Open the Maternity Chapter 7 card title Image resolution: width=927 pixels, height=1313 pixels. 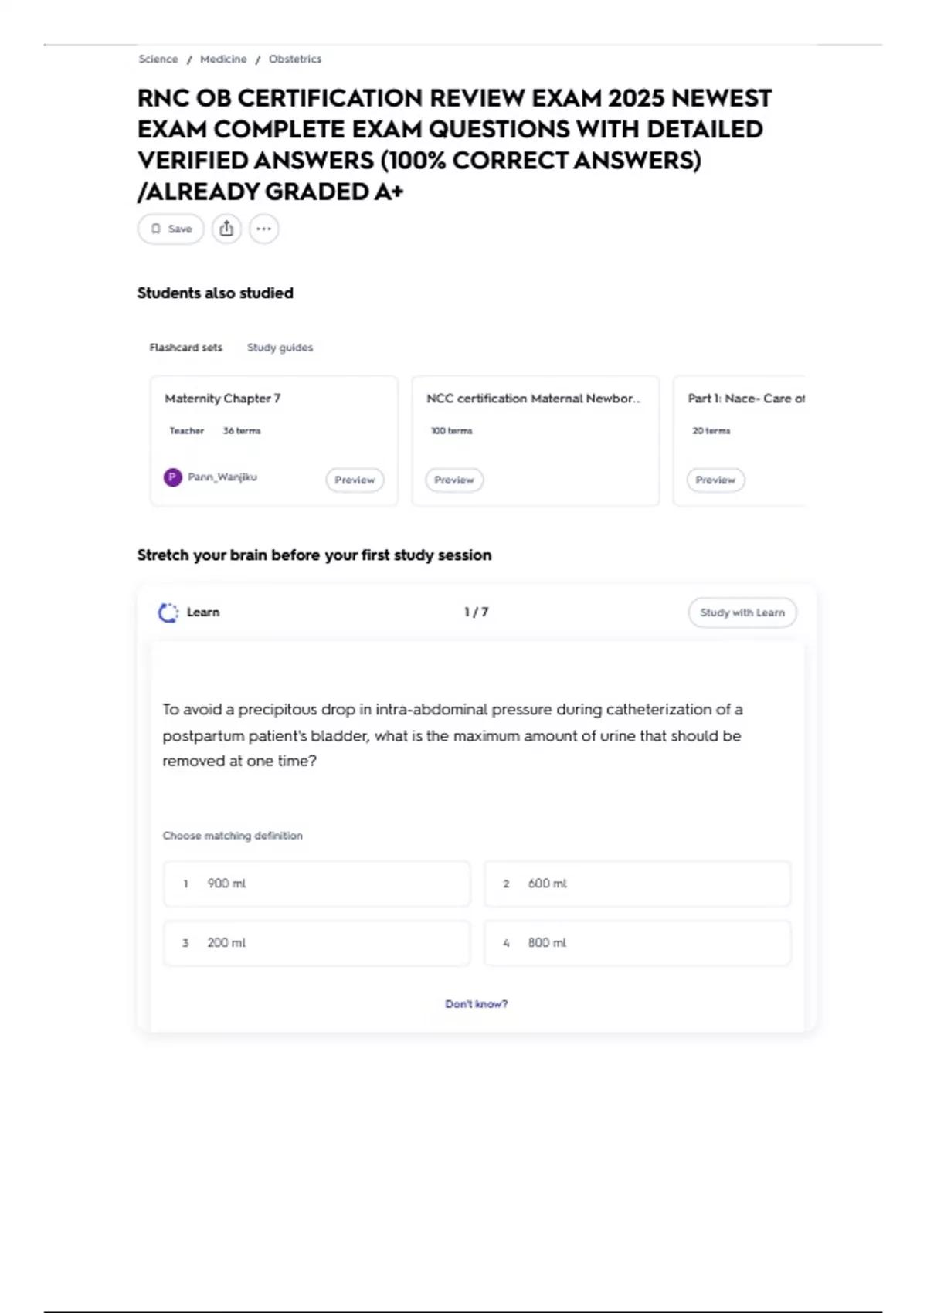[222, 399]
